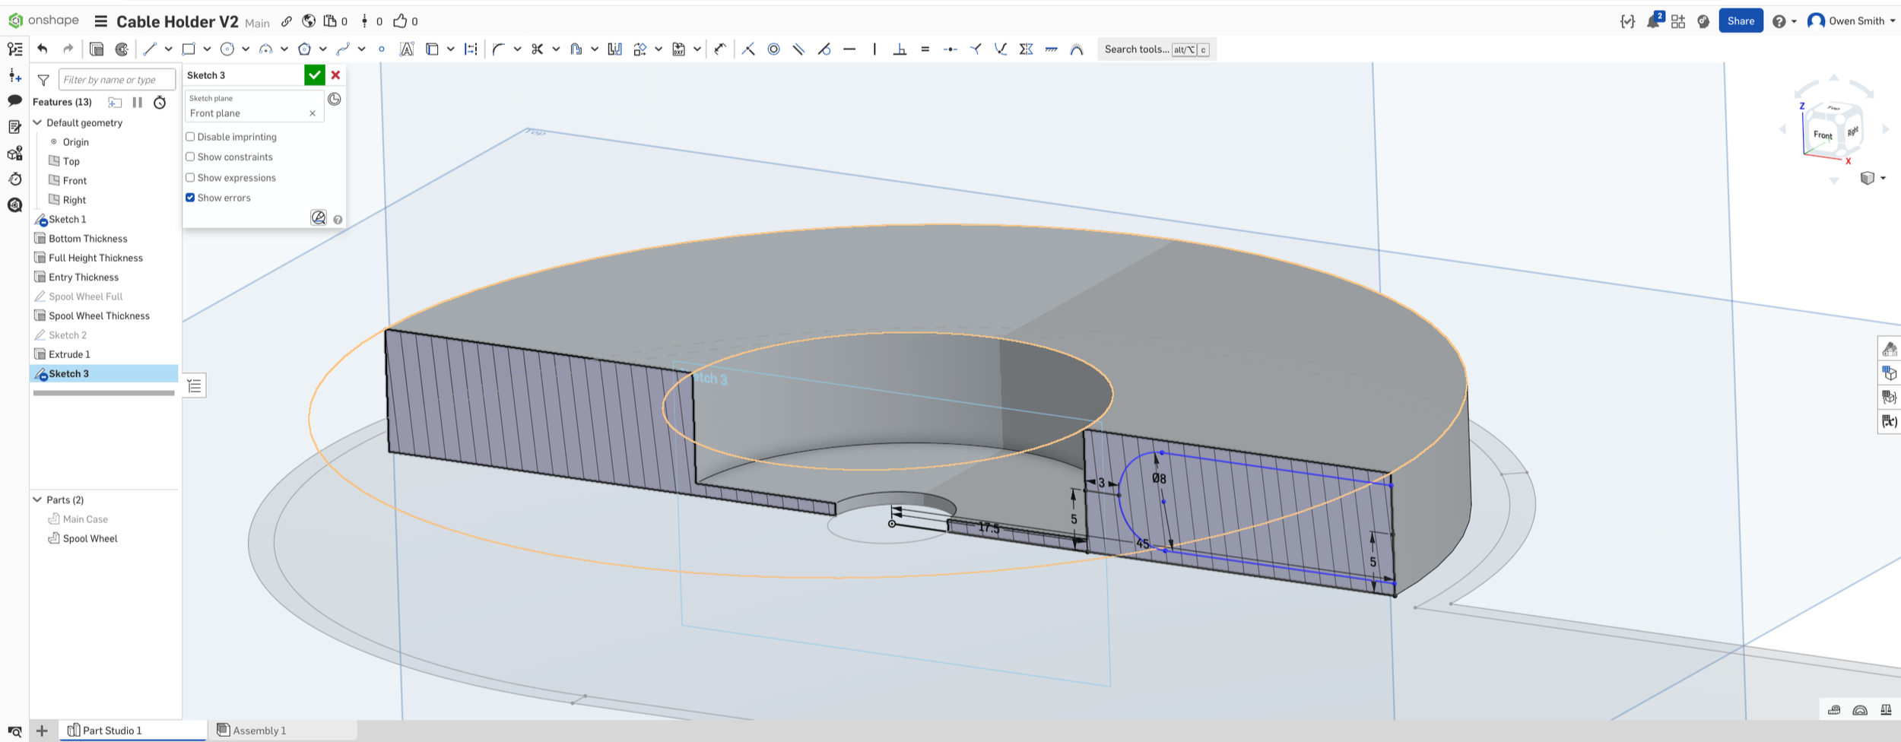
Task: Click the Share button
Action: click(1741, 21)
